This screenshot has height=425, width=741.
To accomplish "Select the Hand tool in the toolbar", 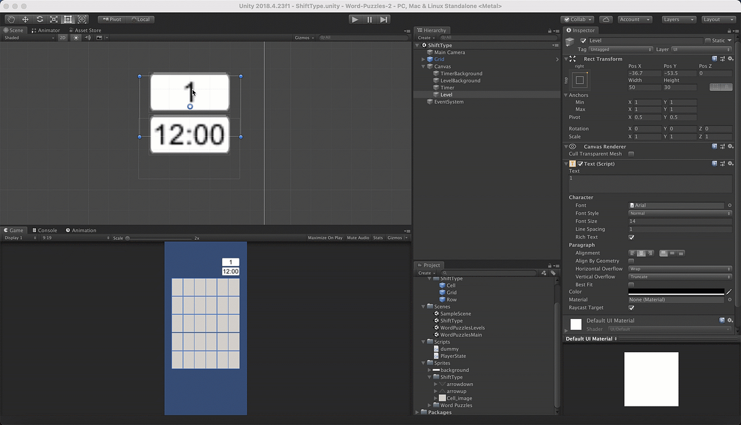I will (10, 19).
